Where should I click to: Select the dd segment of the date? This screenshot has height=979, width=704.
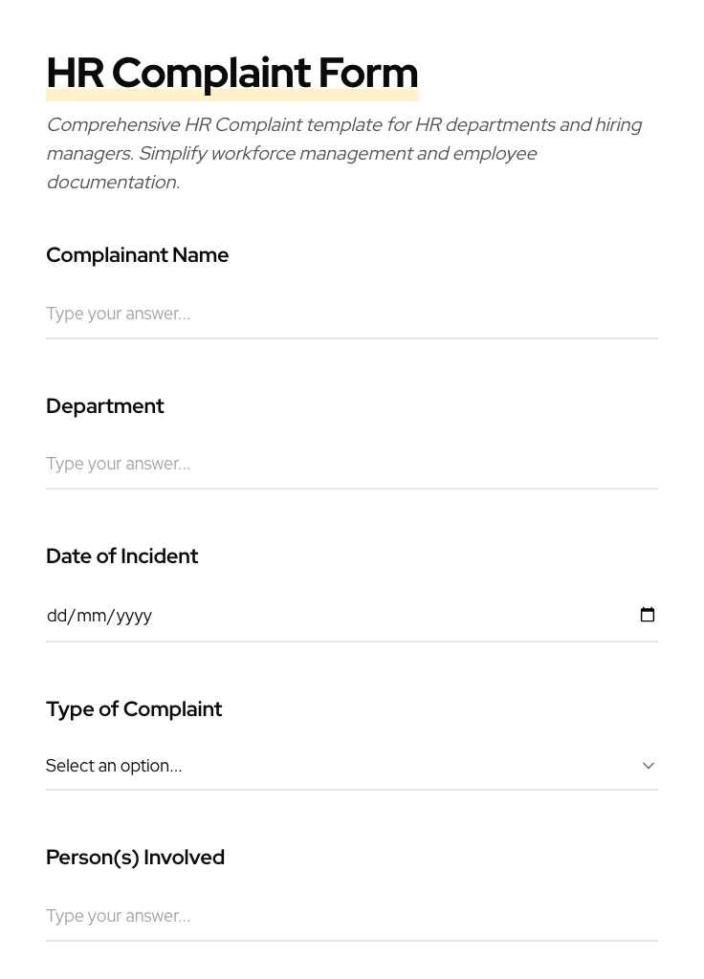coord(56,616)
